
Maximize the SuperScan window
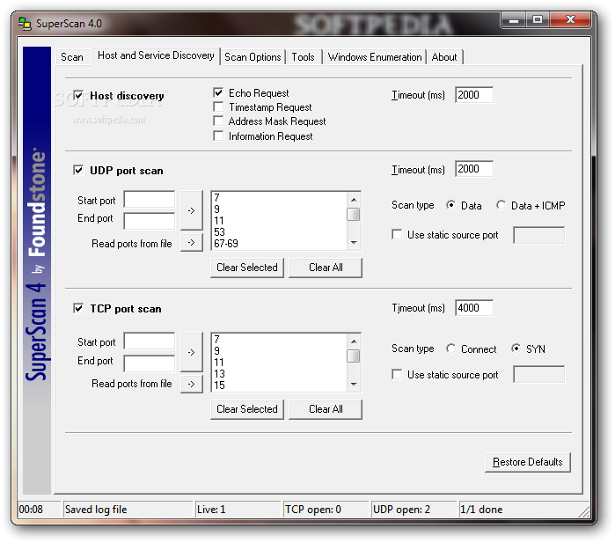538,20
